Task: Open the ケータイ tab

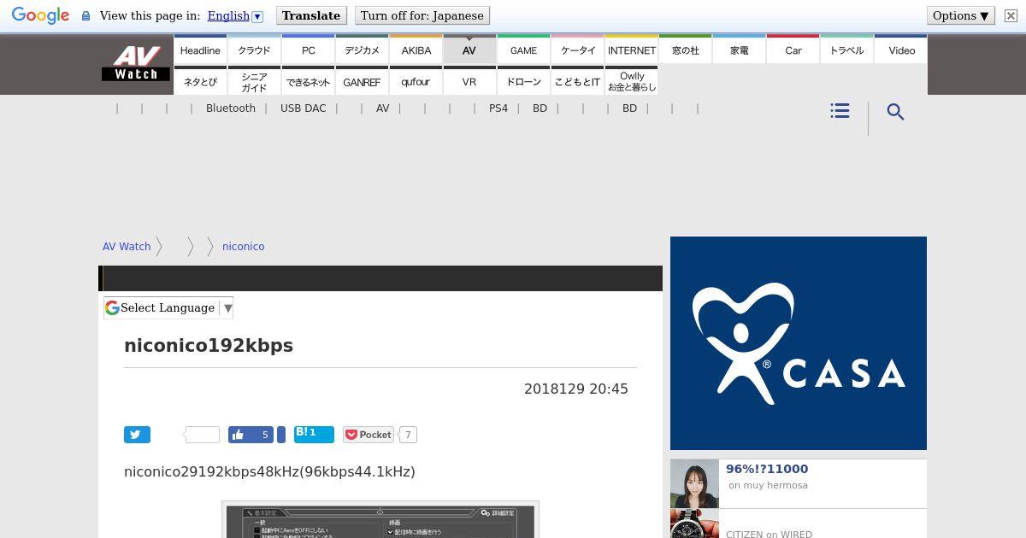Action: pyautogui.click(x=577, y=50)
